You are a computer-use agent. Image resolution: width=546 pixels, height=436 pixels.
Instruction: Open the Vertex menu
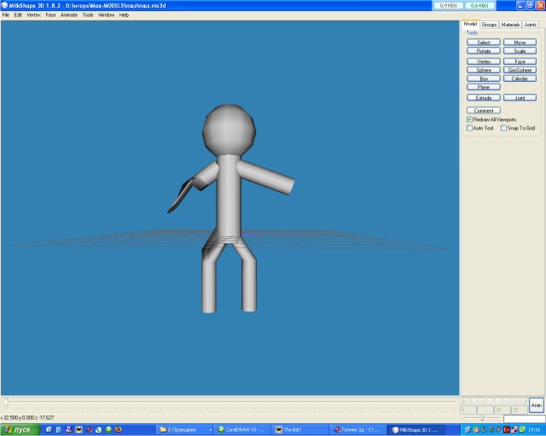pos(33,15)
